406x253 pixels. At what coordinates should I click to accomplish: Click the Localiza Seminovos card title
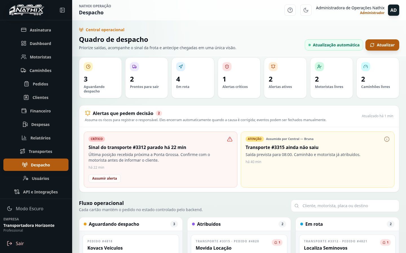click(x=326, y=248)
